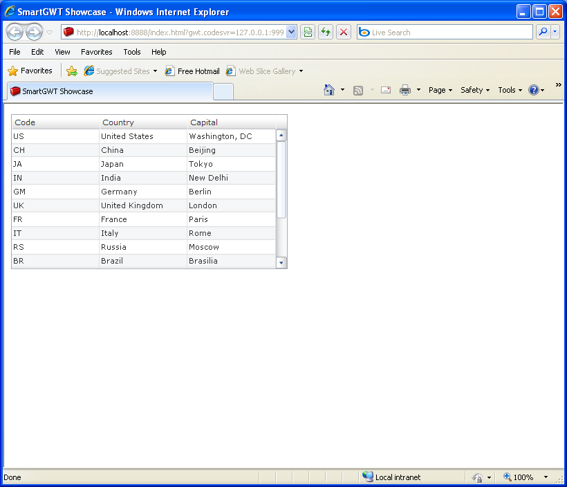Run search with the magnifier button
The width and height of the screenshot is (567, 487).
[x=543, y=33]
